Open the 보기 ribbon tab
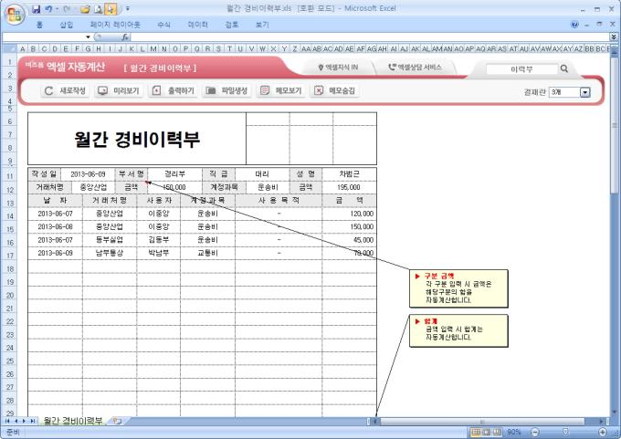This screenshot has width=621, height=439. (x=262, y=25)
